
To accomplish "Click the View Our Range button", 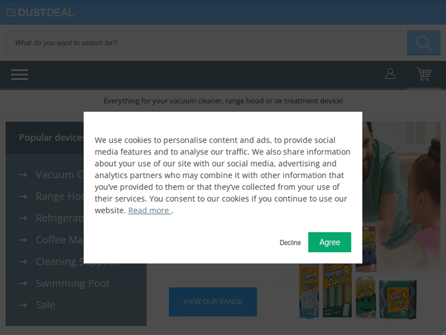I will click(x=213, y=302).
